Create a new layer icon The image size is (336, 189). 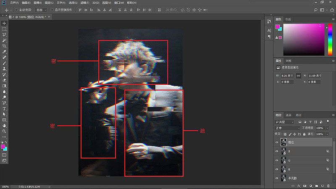coord(323,186)
